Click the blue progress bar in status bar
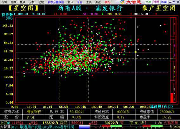 pyautogui.click(x=84, y=127)
